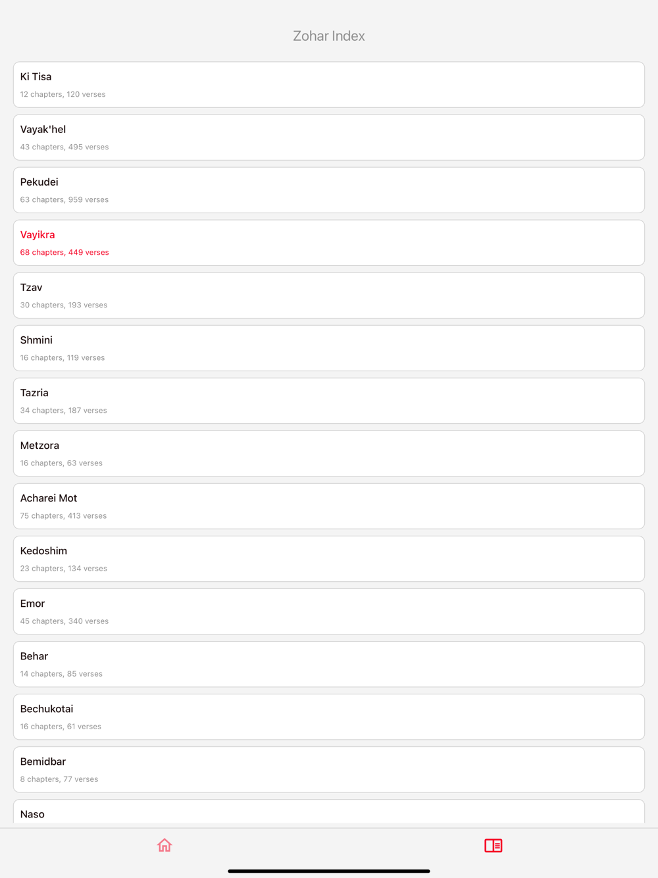Open the Behar entry

pos(329,664)
